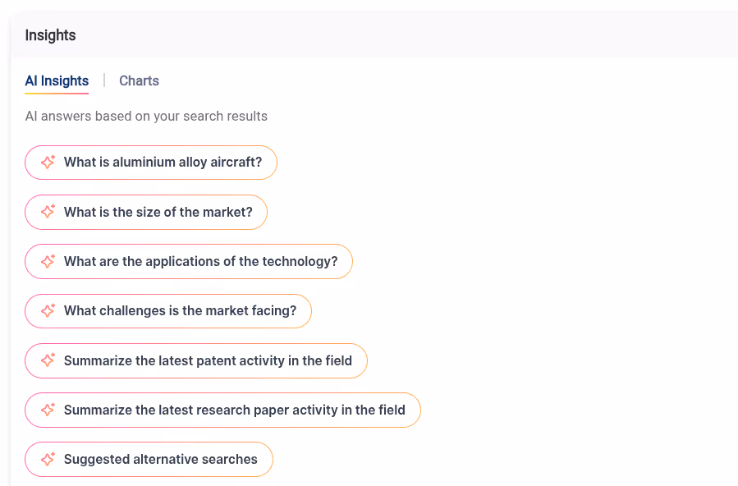
Task: Click the divider between AI Insights and Charts
Action: pos(104,80)
